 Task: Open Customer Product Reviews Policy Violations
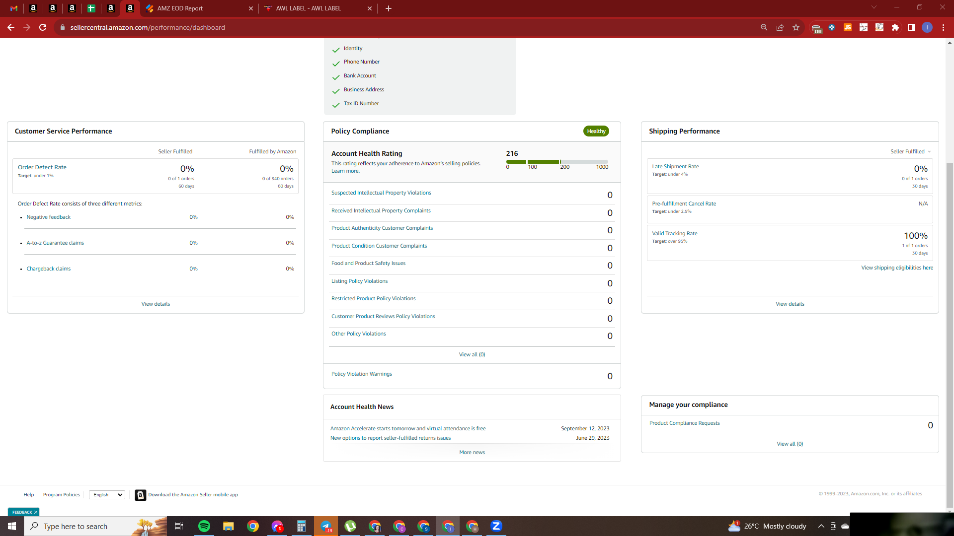383,316
